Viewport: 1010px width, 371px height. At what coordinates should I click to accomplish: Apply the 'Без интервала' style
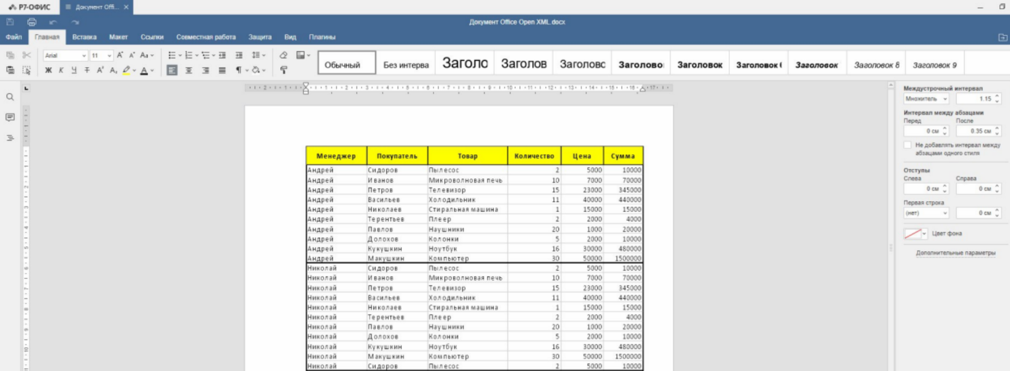pyautogui.click(x=406, y=65)
